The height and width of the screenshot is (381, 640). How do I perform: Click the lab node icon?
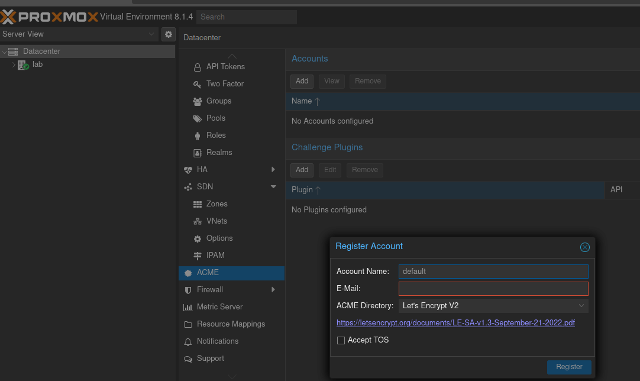[23, 65]
